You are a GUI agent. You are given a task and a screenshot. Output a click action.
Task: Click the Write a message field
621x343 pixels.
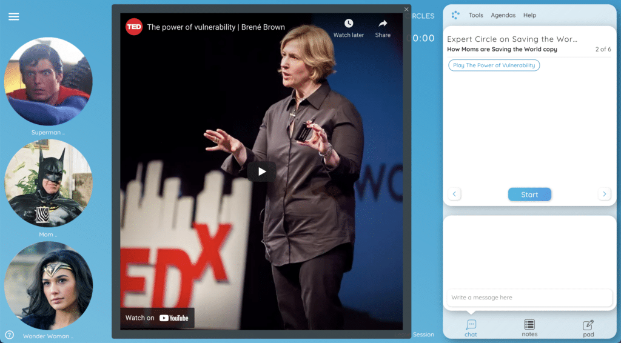(529, 298)
